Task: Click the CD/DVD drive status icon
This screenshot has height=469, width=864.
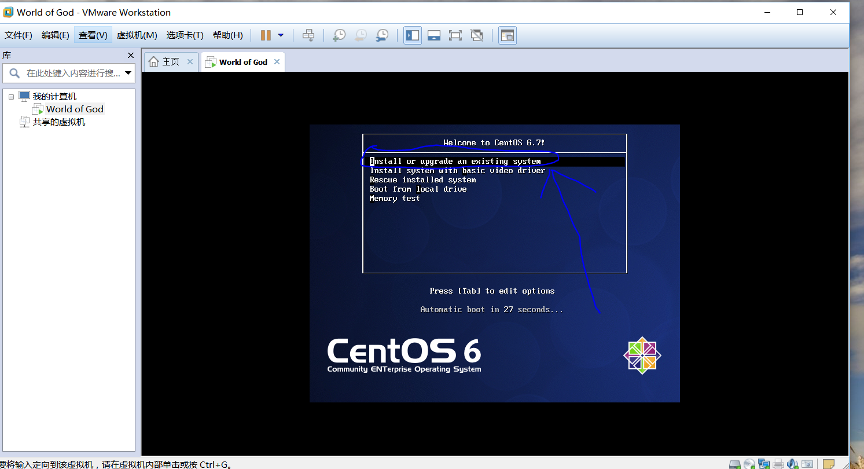Action: (749, 464)
